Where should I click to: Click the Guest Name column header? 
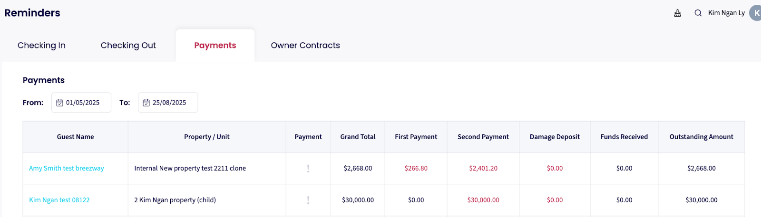[75, 137]
